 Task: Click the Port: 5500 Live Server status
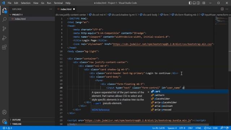click(x=211, y=128)
